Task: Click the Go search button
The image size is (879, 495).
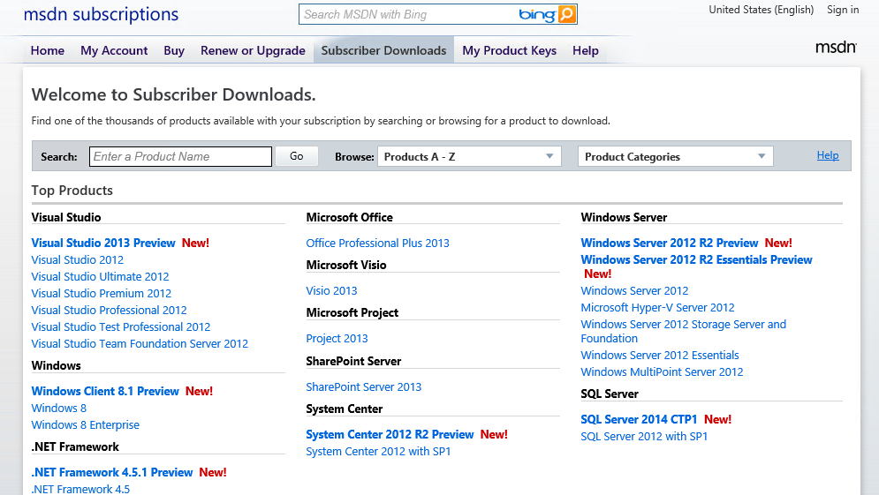Action: pyautogui.click(x=297, y=156)
